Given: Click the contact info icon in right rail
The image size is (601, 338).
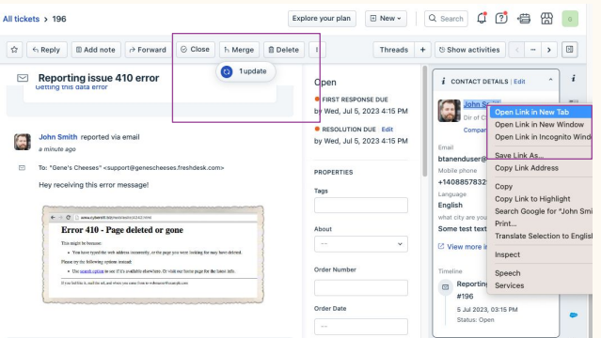Looking at the screenshot, I should (574, 78).
